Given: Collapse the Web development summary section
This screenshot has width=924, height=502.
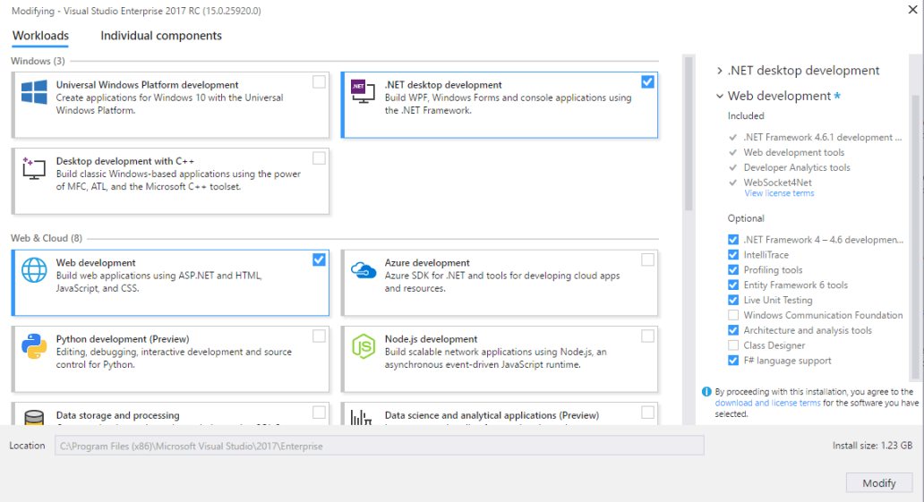Looking at the screenshot, I should (x=720, y=96).
